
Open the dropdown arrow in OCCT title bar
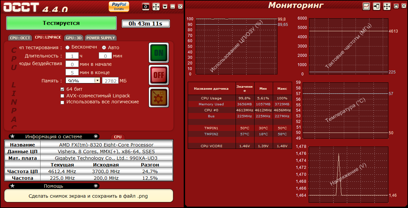click(165, 6)
